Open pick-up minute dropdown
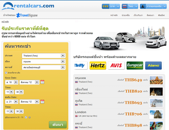 (x=19, y=92)
